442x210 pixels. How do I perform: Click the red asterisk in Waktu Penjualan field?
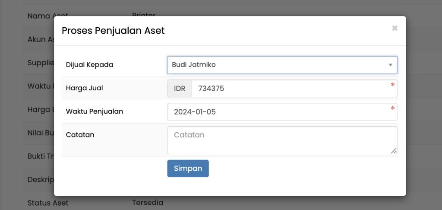[x=392, y=108]
